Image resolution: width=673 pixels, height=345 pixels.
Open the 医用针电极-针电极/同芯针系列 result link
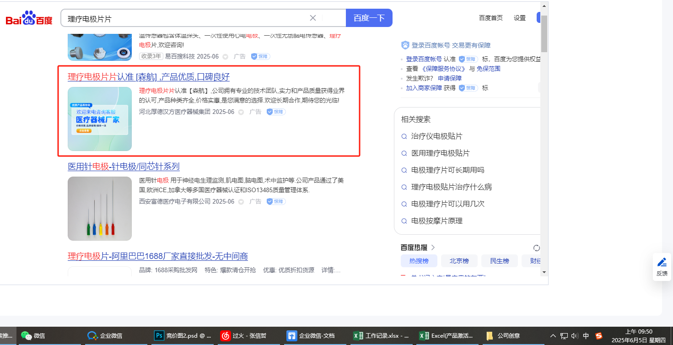(x=124, y=167)
